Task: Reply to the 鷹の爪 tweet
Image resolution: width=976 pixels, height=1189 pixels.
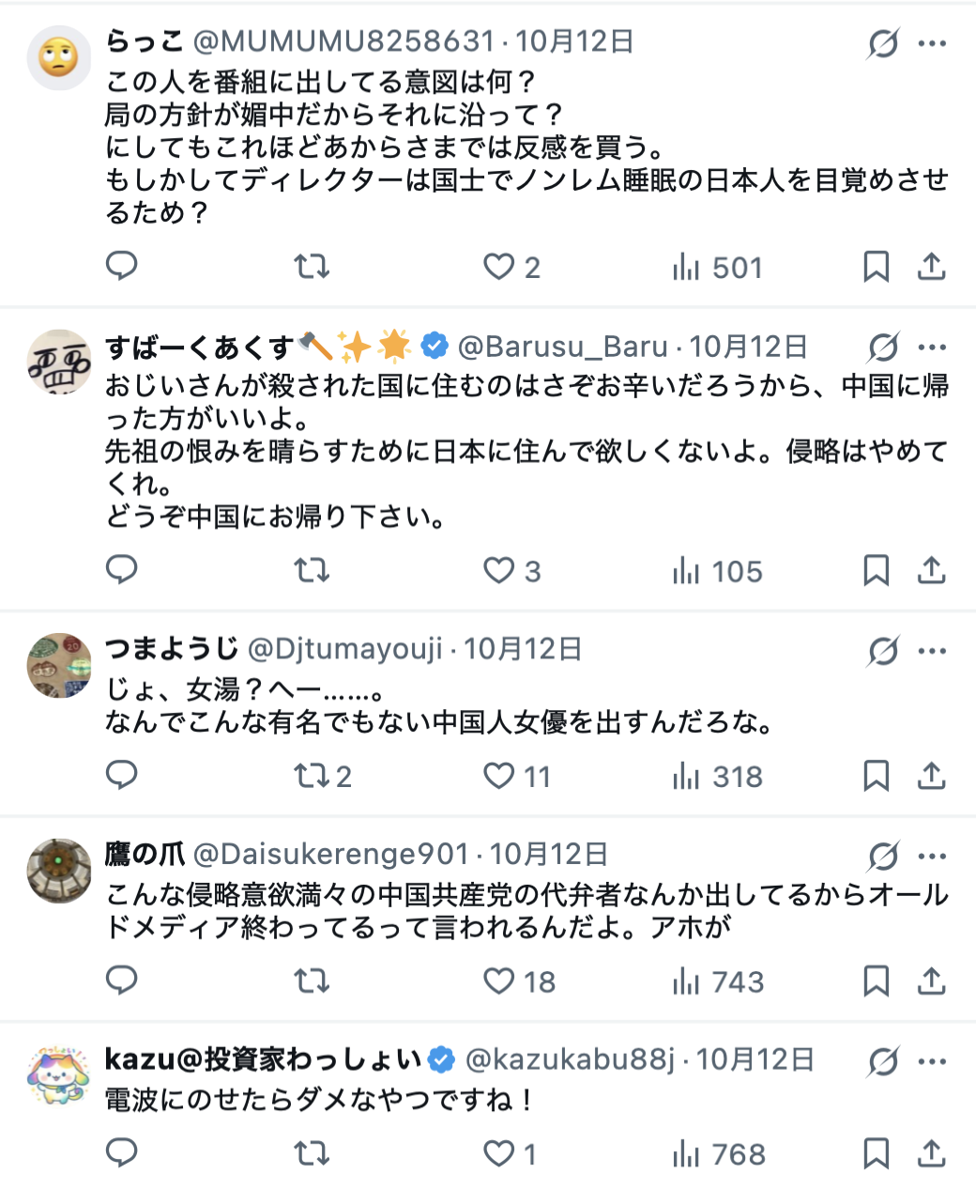Action: (x=122, y=981)
